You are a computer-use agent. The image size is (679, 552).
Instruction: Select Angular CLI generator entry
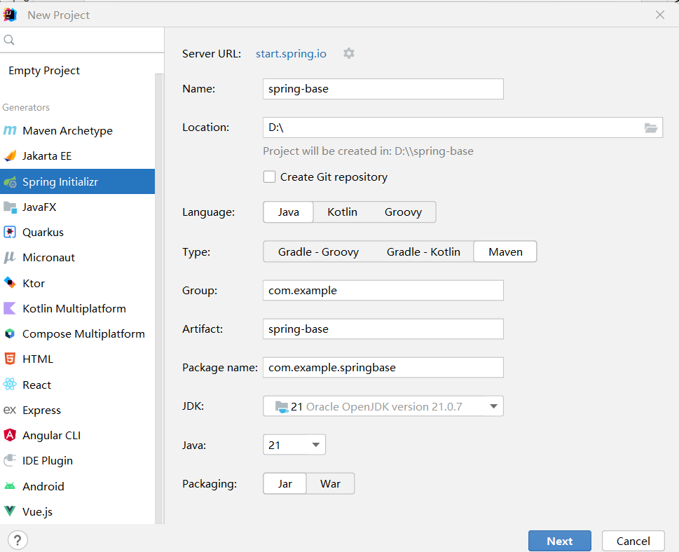[x=78, y=435]
